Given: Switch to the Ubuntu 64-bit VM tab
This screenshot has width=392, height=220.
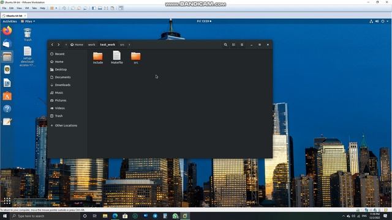Looking at the screenshot, I should pyautogui.click(x=13, y=16).
